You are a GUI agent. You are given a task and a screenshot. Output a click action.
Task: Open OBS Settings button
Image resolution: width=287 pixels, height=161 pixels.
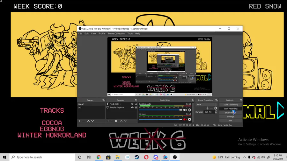click(x=231, y=117)
